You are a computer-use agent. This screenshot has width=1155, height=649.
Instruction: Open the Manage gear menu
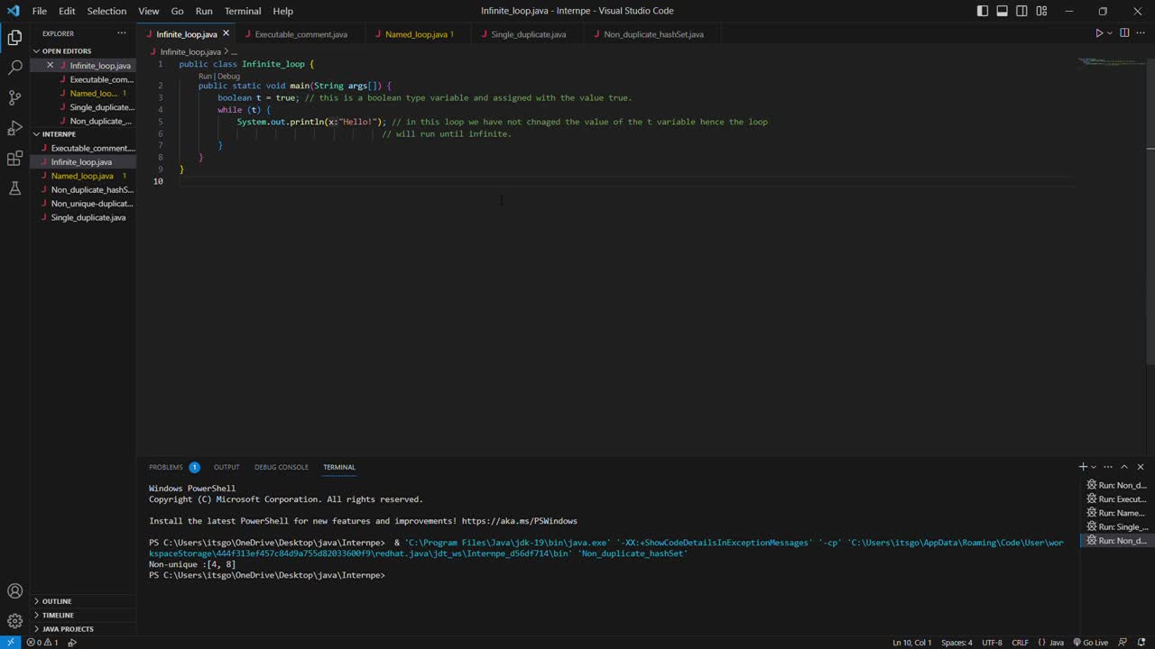[x=14, y=621]
